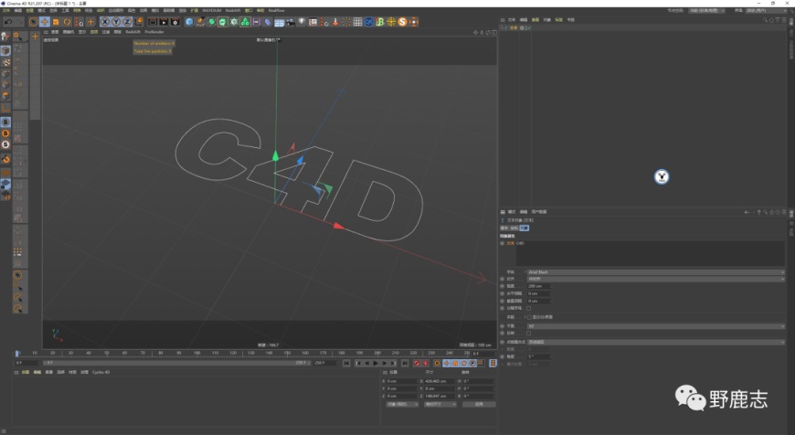Enable show 3D interface checkbox

click(x=529, y=317)
